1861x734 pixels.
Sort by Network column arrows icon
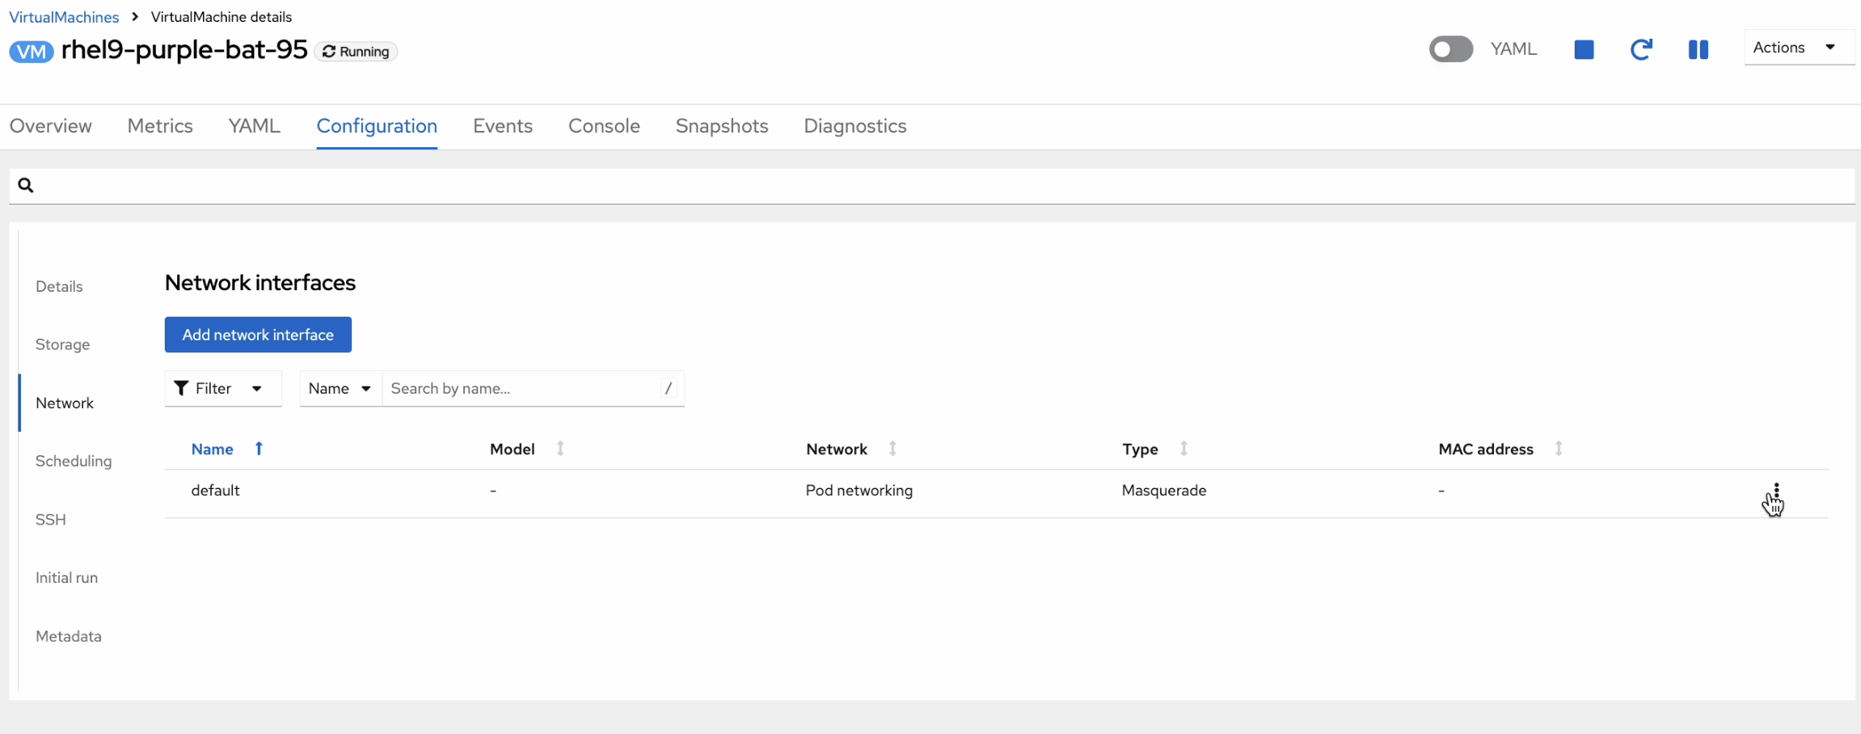tap(893, 449)
